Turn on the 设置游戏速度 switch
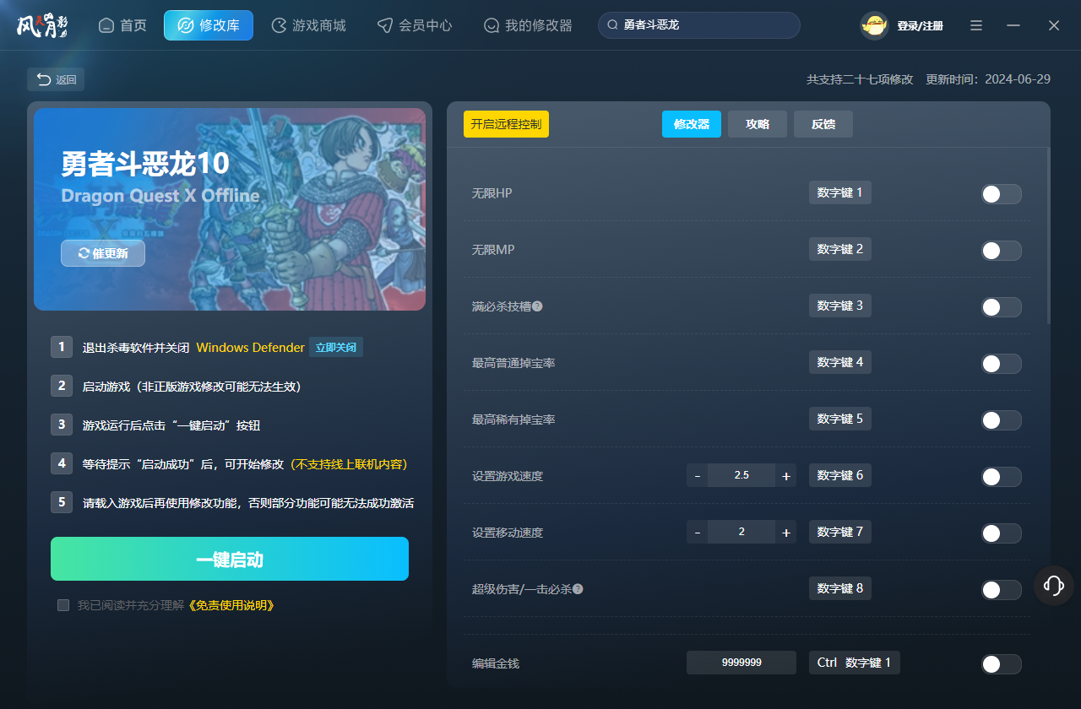Viewport: 1081px width, 709px height. tap(1000, 476)
